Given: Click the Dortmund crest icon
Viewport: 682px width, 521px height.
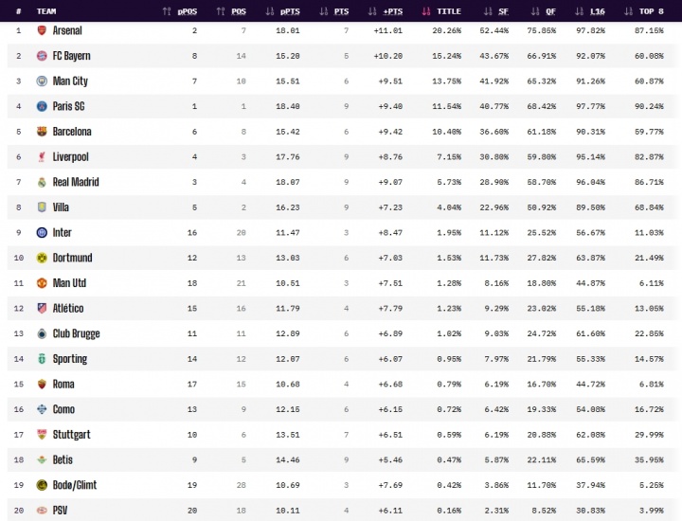Looking at the screenshot, I should pyautogui.click(x=42, y=258).
